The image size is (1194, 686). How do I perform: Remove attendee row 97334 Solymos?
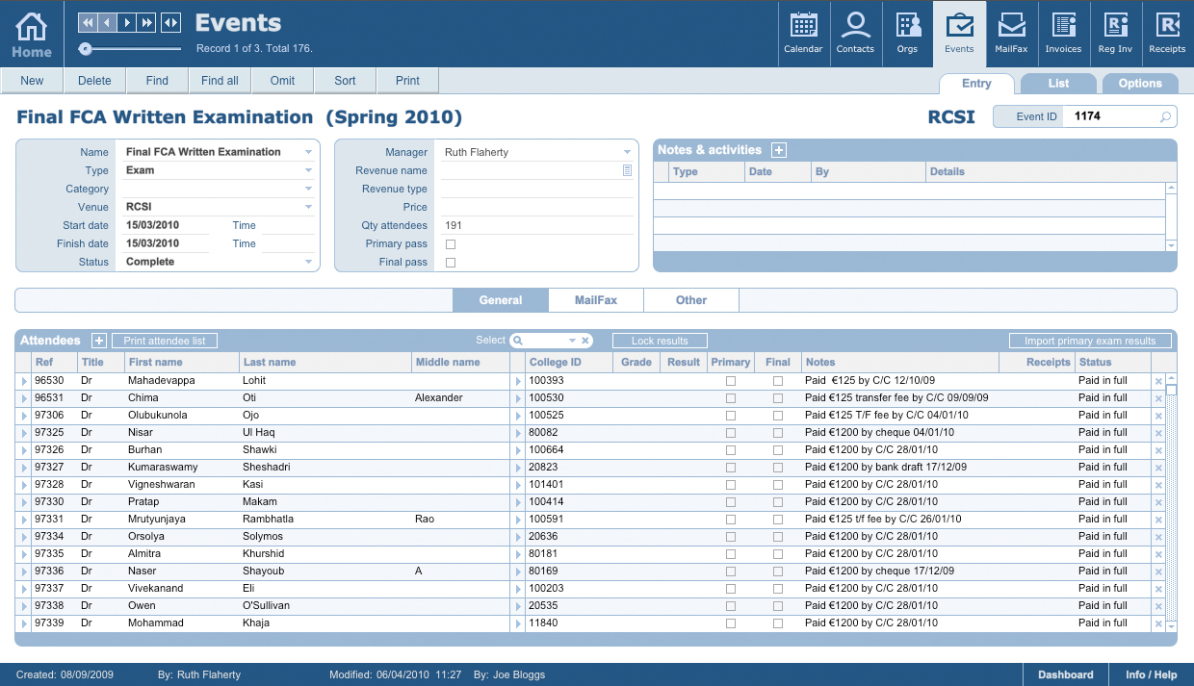tap(1158, 537)
